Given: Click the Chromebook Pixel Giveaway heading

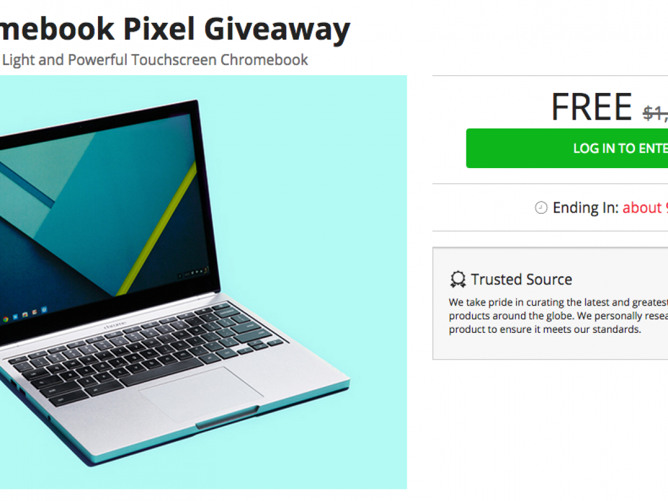Looking at the screenshot, I should click(x=175, y=30).
